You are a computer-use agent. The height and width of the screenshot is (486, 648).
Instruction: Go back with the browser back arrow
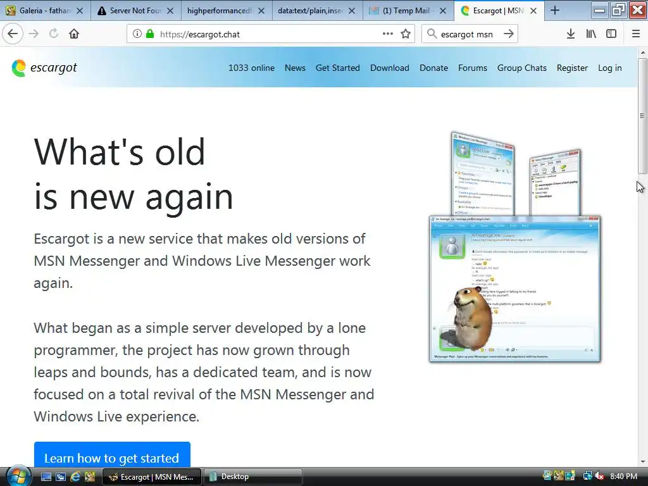(x=13, y=34)
